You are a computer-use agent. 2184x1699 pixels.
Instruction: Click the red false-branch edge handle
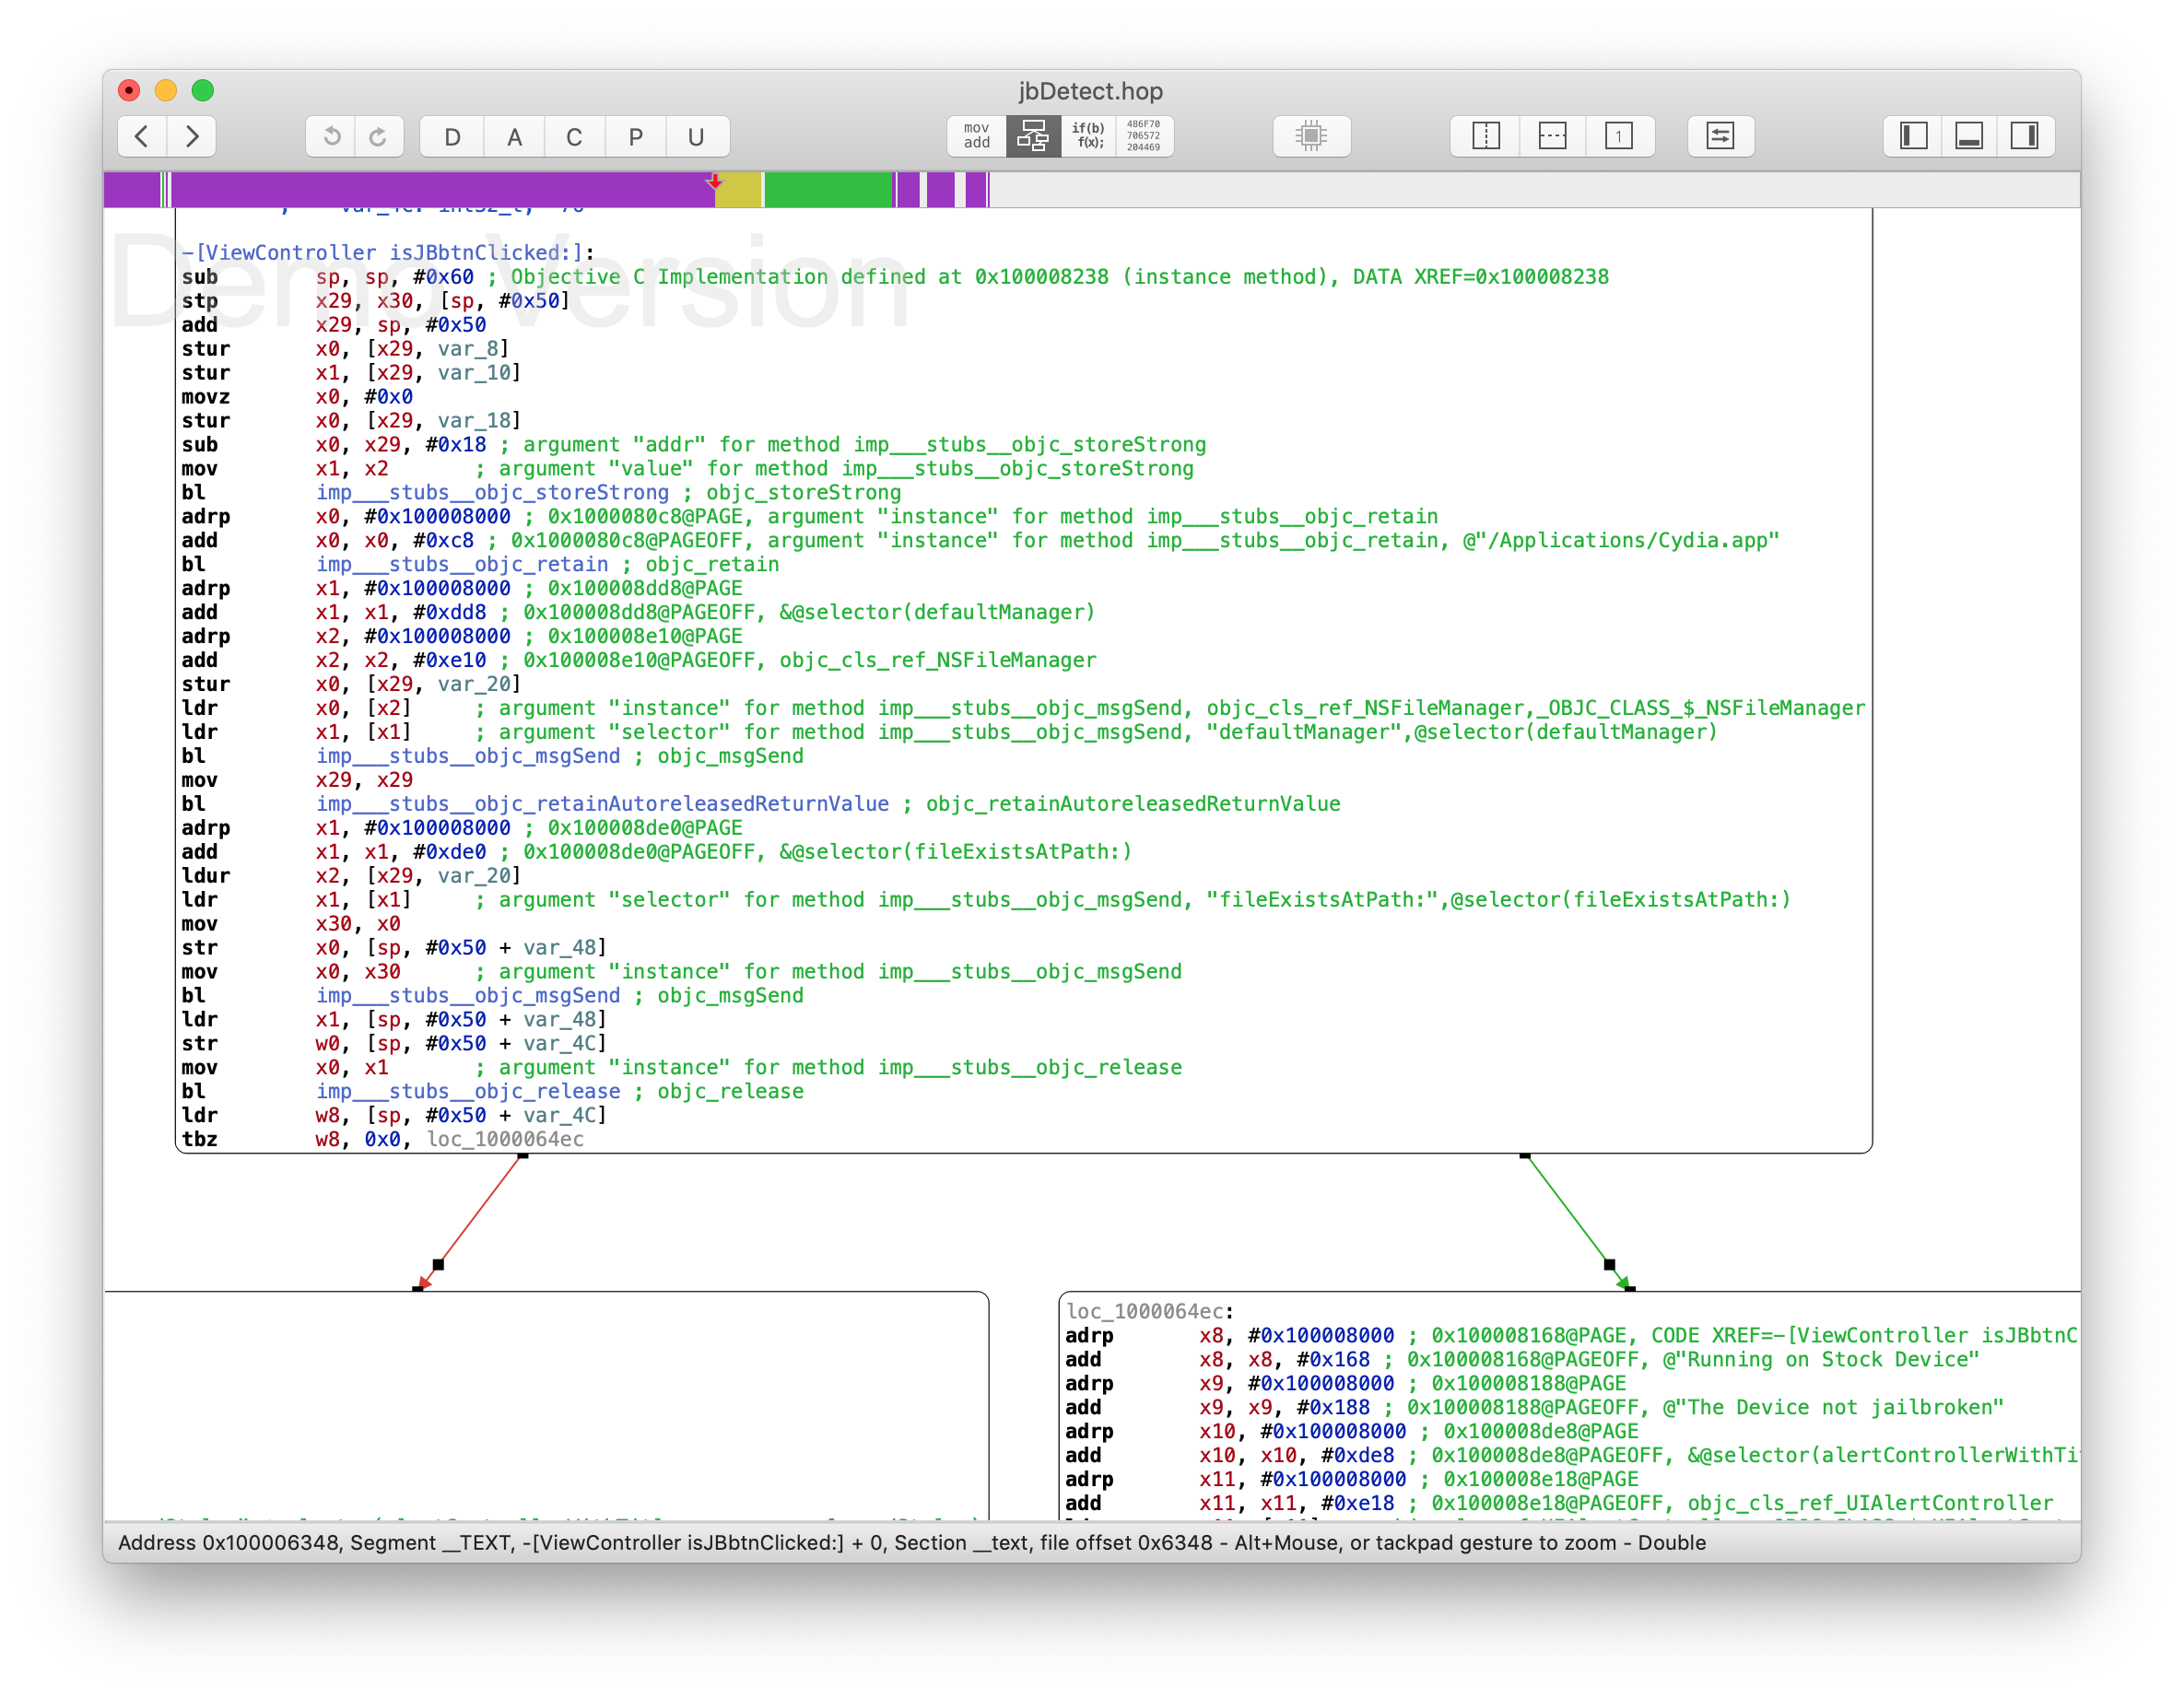[438, 1265]
